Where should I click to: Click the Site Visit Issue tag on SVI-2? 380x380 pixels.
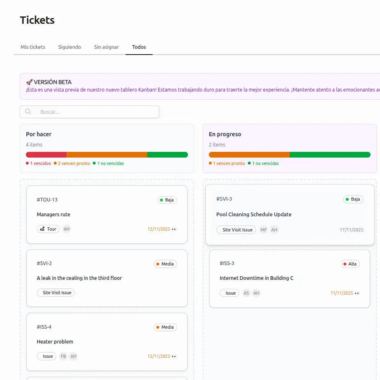56,293
